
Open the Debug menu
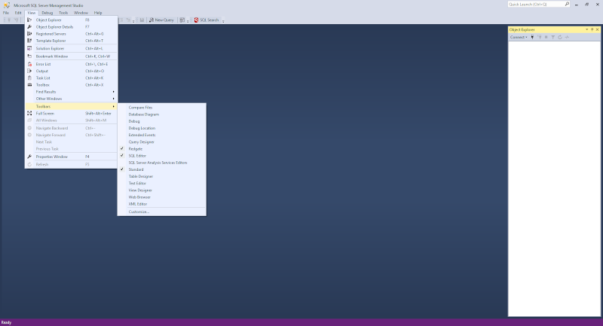47,13
